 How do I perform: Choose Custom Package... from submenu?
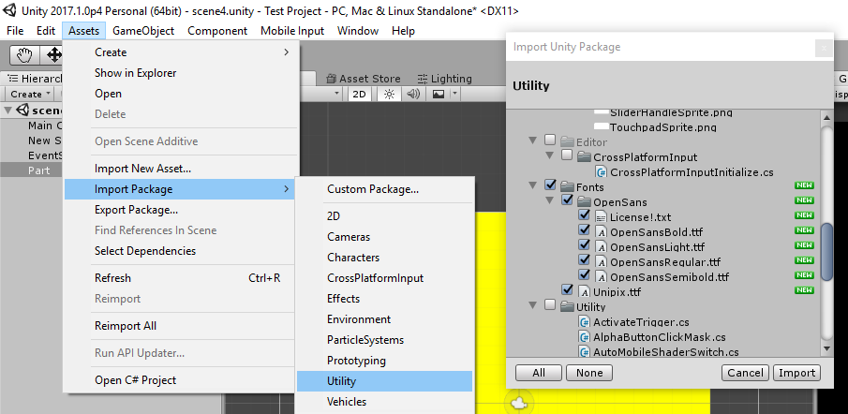pyautogui.click(x=384, y=189)
